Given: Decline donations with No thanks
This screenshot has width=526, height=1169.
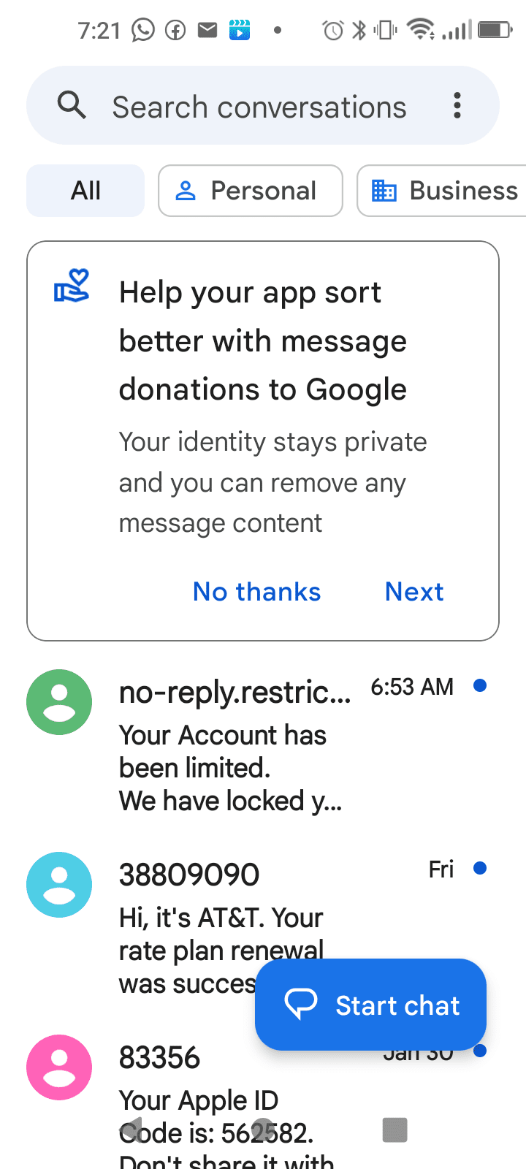Looking at the screenshot, I should tap(257, 592).
